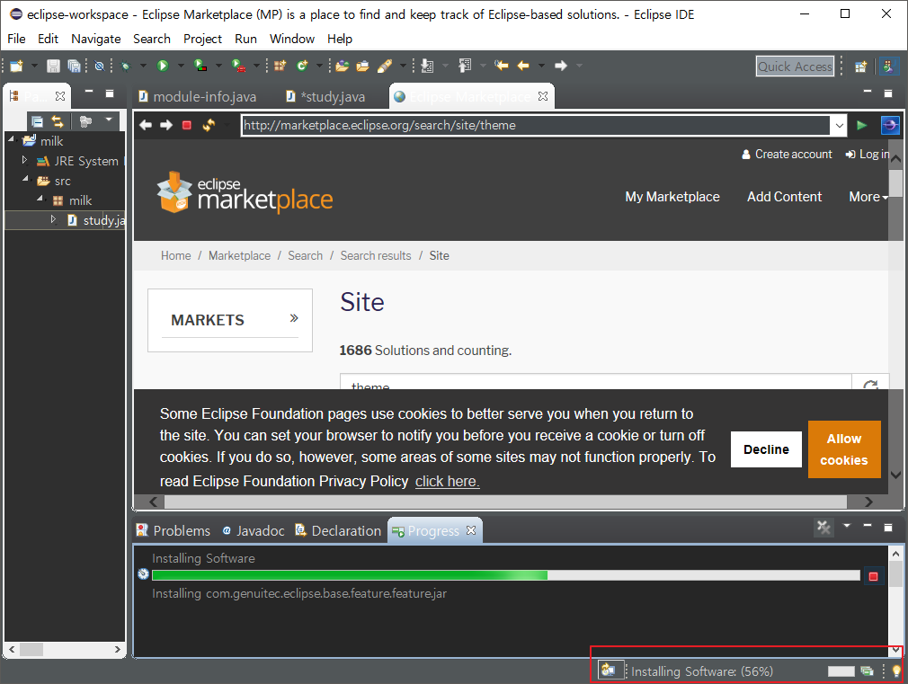This screenshot has height=684, width=908.
Task: Switch to the Java perspective icon
Action: [889, 66]
